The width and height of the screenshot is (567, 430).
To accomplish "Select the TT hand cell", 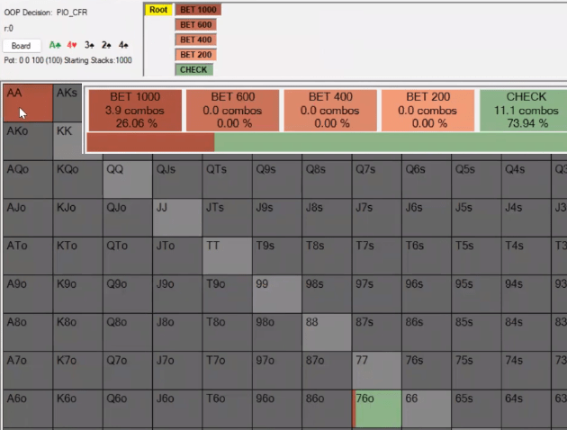I will pyautogui.click(x=227, y=256).
